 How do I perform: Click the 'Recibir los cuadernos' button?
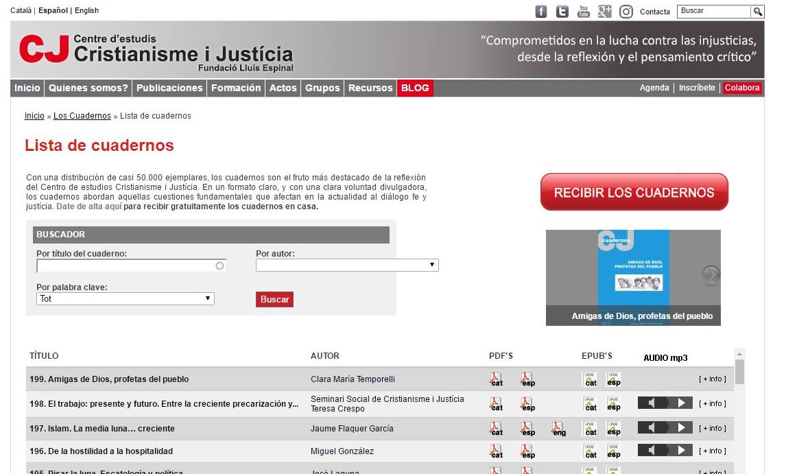(x=634, y=193)
